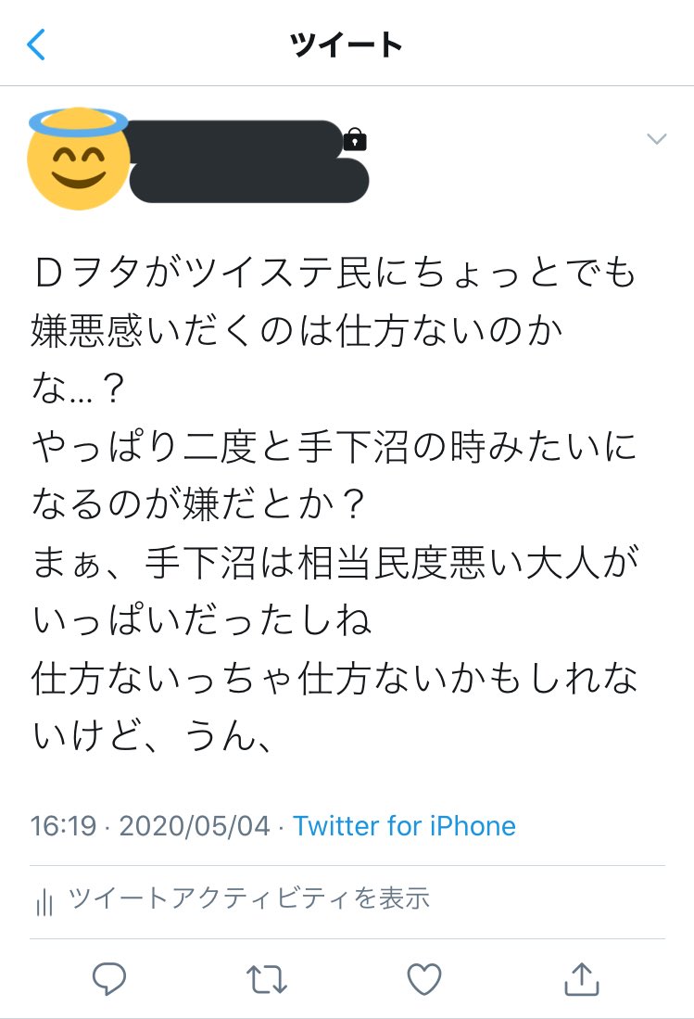Go back using the blue arrow
This screenshot has height=1019, width=694.
(36, 45)
